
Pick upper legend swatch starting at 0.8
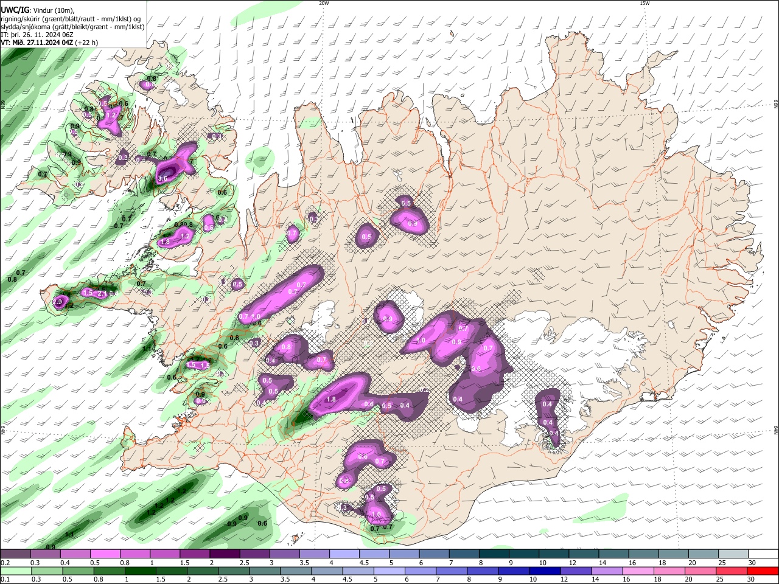click(135, 554)
